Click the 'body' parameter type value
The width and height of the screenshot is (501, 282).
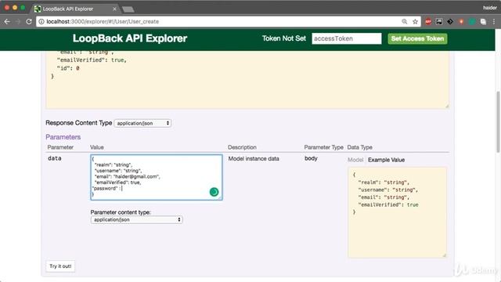[x=311, y=158]
